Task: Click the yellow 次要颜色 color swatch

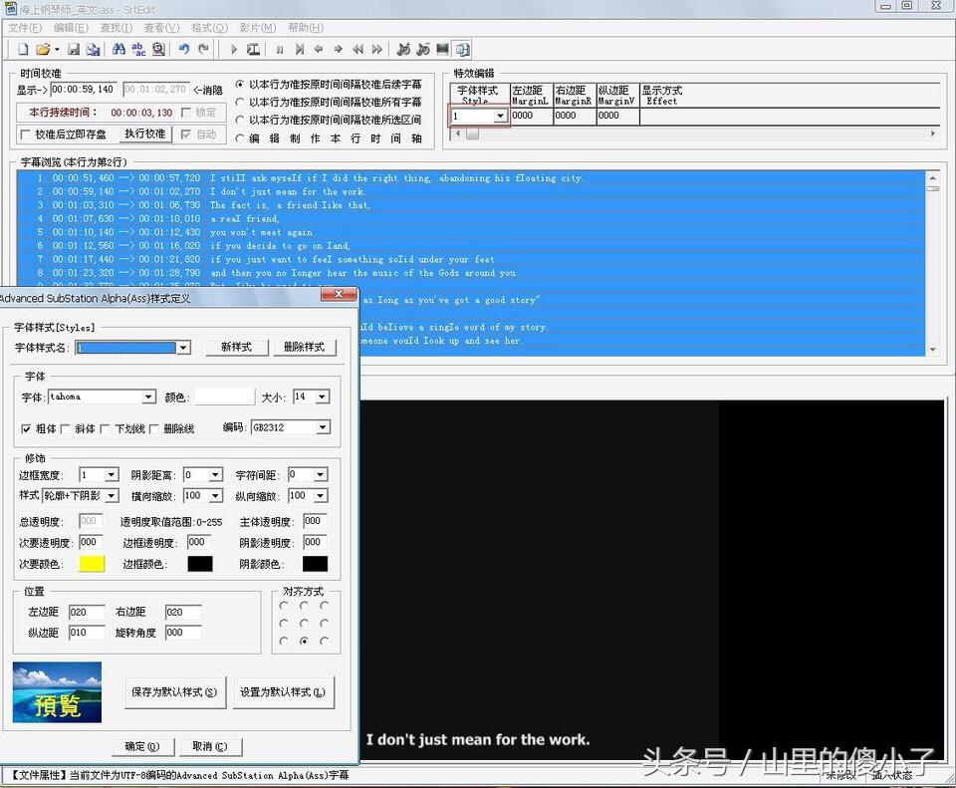Action: (92, 564)
